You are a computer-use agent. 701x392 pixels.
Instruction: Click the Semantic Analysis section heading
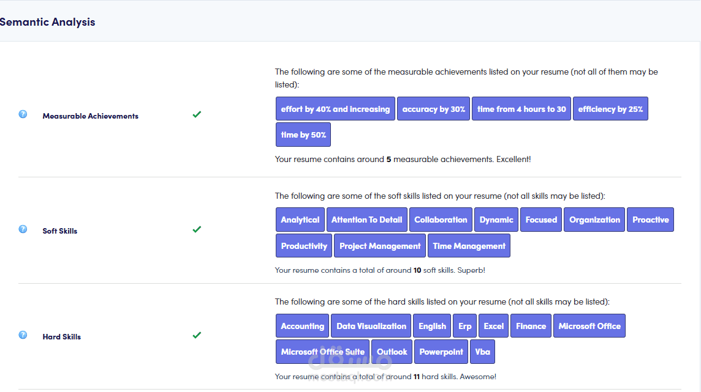pyautogui.click(x=48, y=22)
